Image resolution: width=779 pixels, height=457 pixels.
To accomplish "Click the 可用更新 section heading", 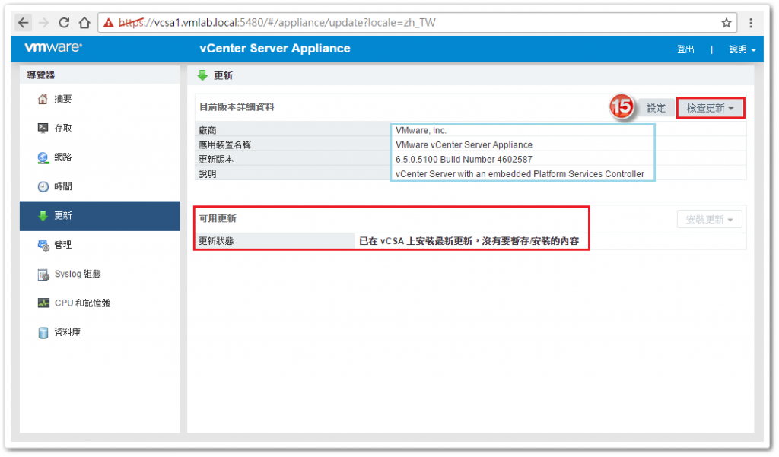I will point(218,218).
